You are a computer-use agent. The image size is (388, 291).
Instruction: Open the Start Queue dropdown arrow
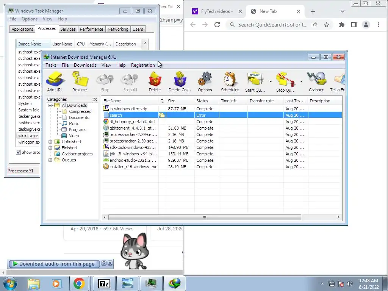[x=271, y=81]
